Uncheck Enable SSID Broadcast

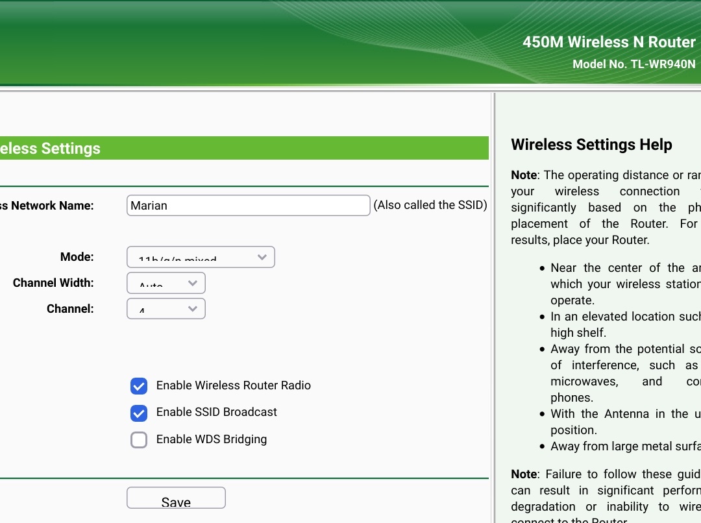[139, 413]
